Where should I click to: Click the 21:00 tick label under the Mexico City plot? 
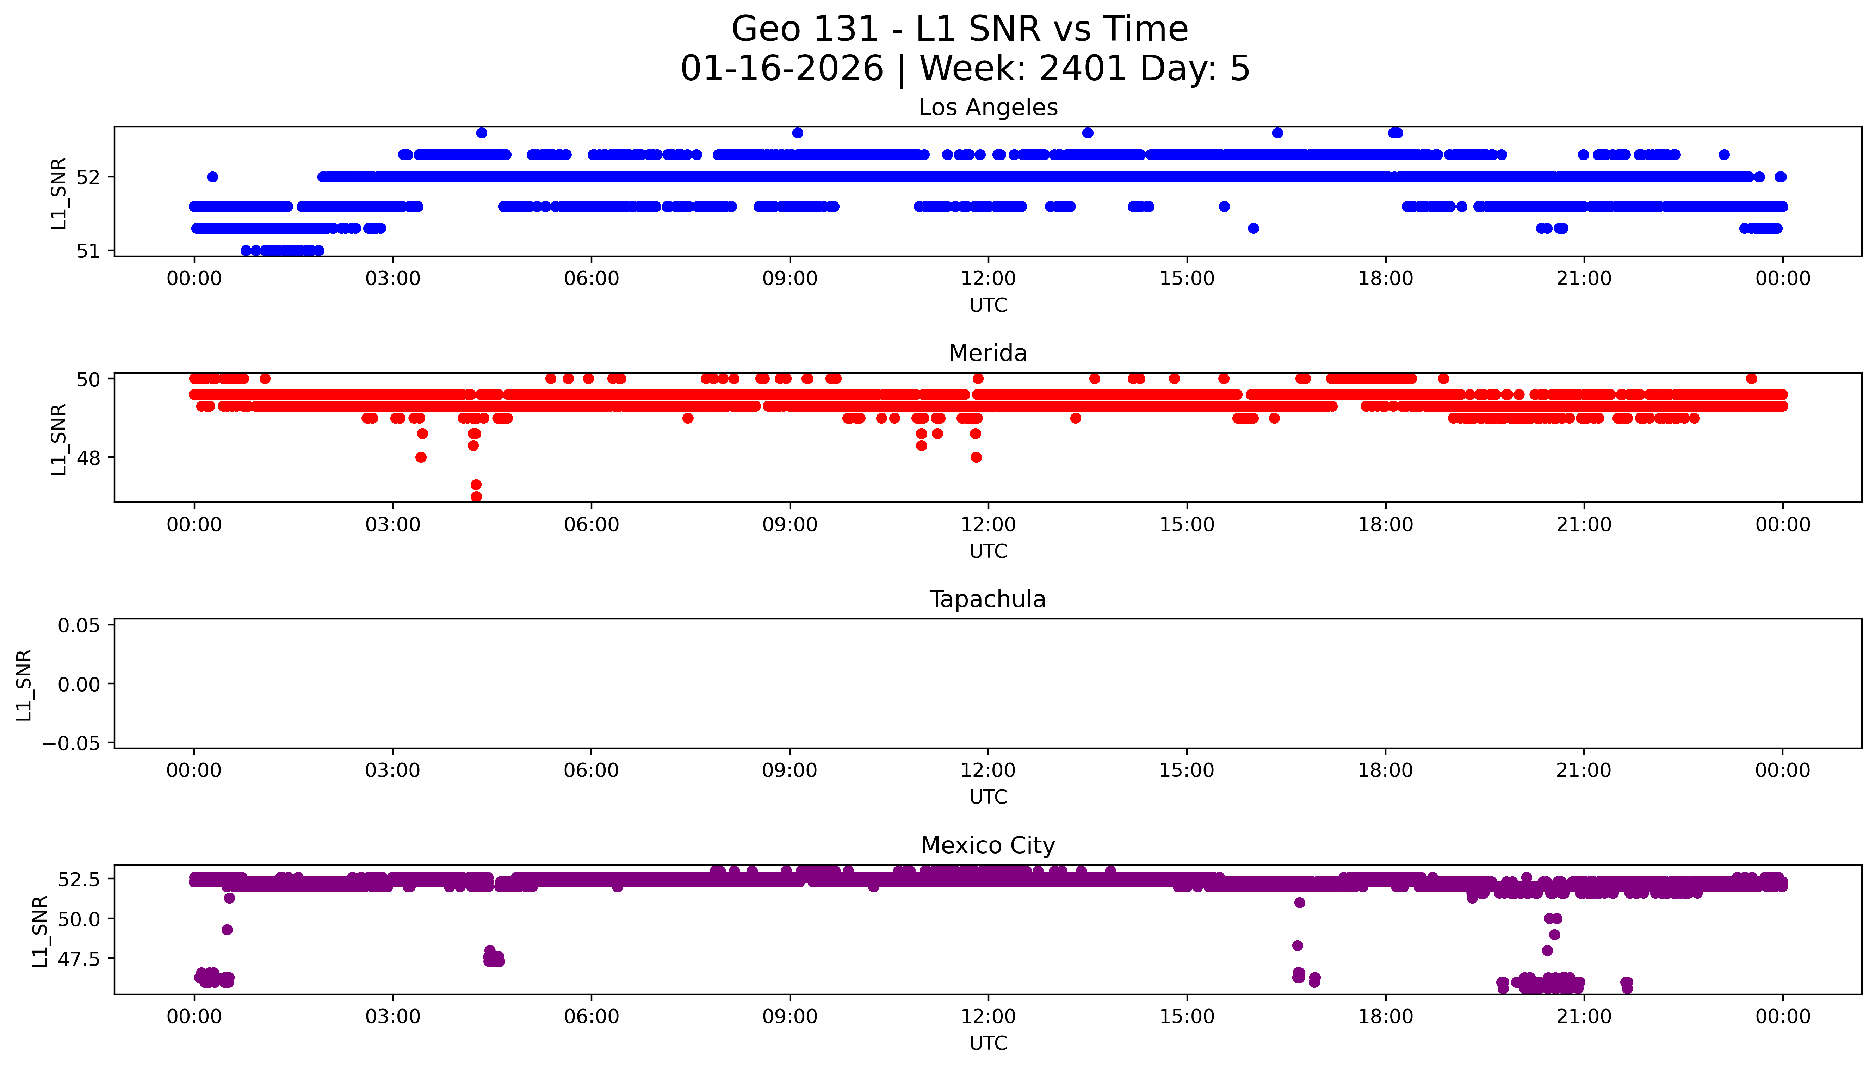1583,1017
